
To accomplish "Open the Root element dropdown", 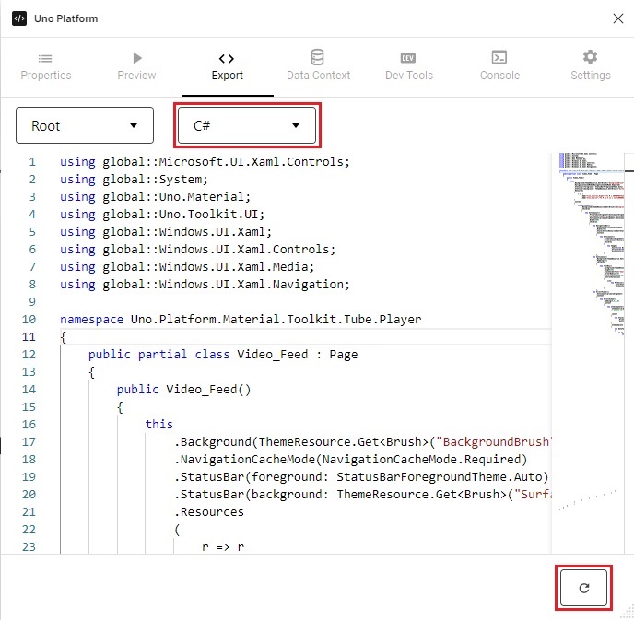I will pos(85,125).
